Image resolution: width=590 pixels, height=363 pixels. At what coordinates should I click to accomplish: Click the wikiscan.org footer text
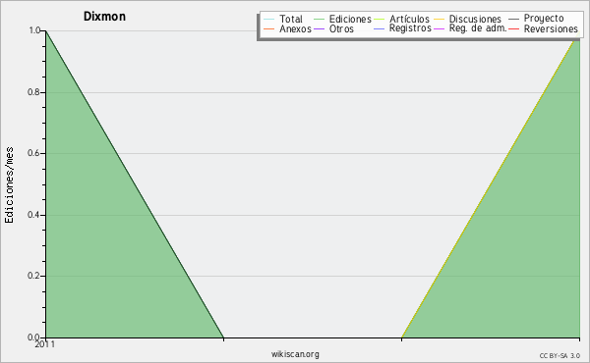point(295,354)
